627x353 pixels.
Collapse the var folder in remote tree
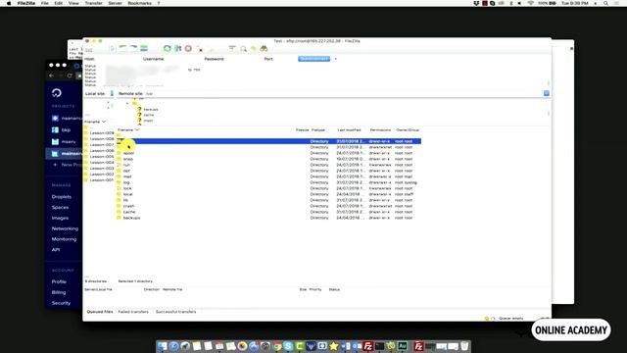click(x=127, y=103)
